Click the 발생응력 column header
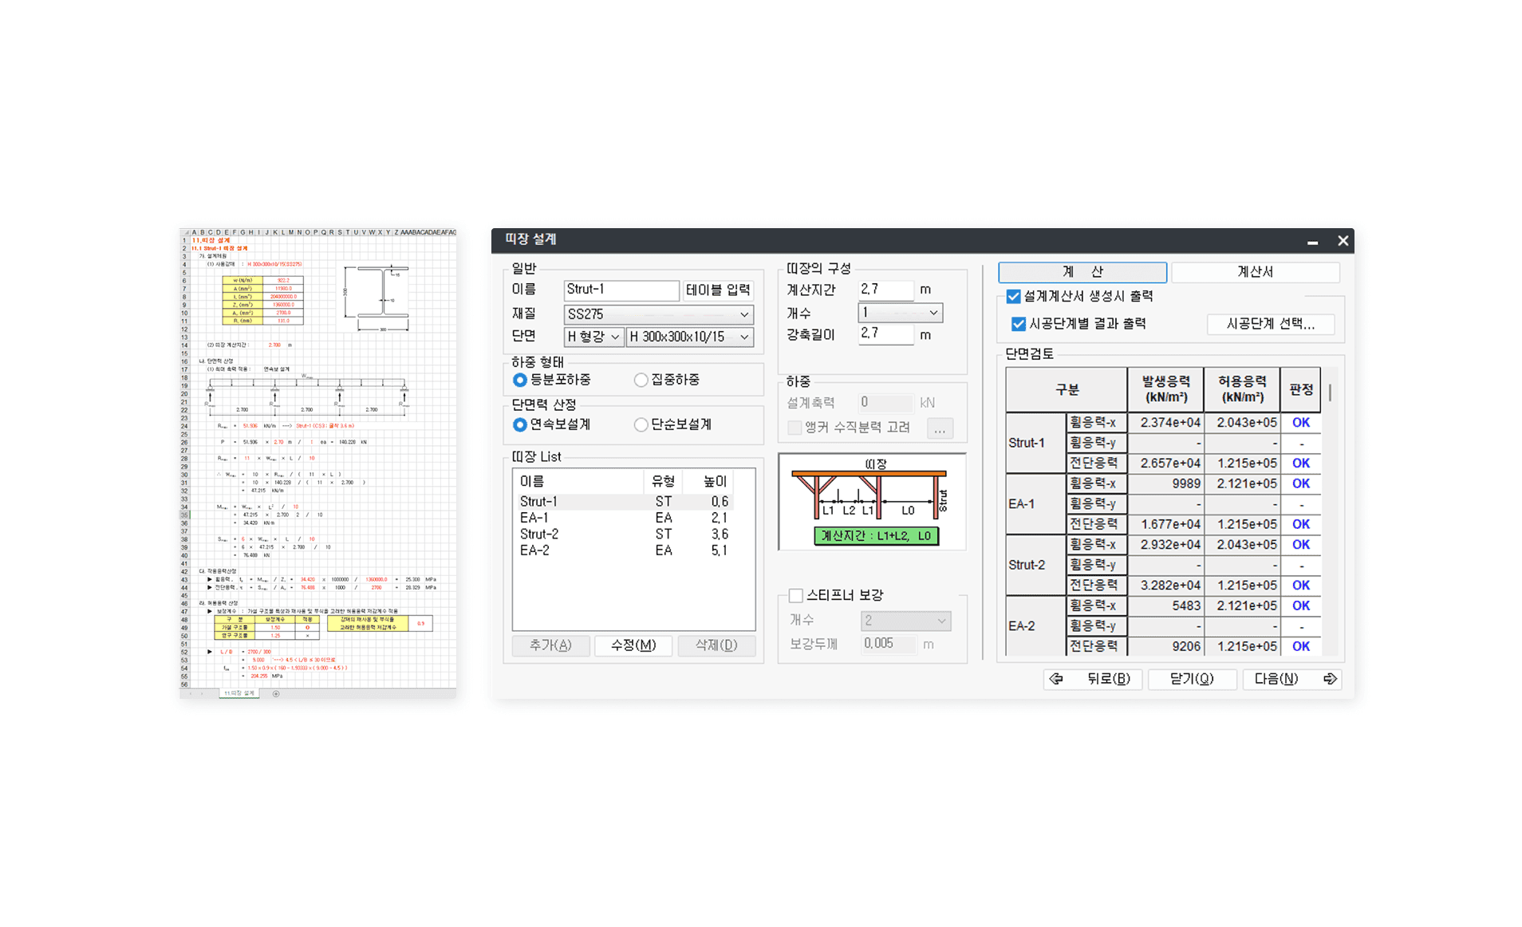 tap(1165, 389)
